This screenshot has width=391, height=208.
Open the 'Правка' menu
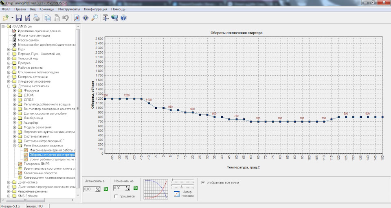(x=20, y=9)
